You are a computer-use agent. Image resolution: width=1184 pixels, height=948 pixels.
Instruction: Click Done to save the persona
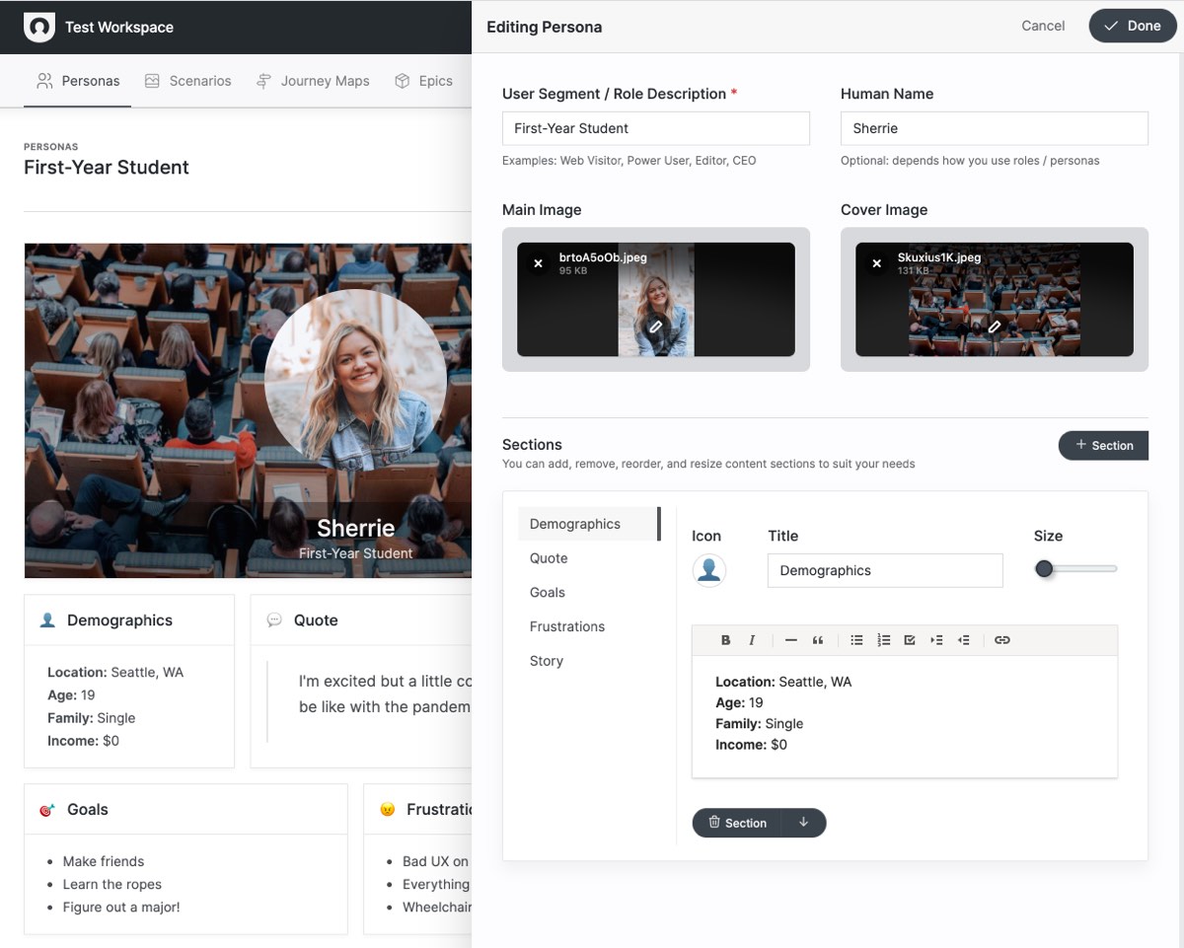(1132, 27)
